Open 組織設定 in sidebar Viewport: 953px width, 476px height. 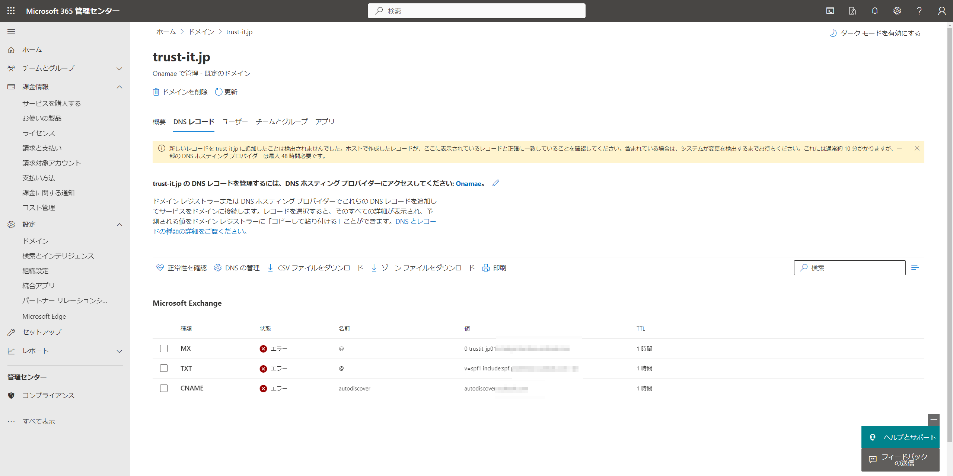[x=35, y=271]
